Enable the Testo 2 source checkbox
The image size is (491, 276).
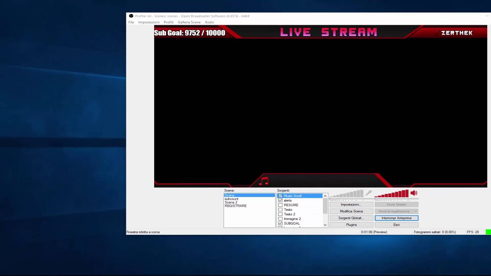click(280, 214)
